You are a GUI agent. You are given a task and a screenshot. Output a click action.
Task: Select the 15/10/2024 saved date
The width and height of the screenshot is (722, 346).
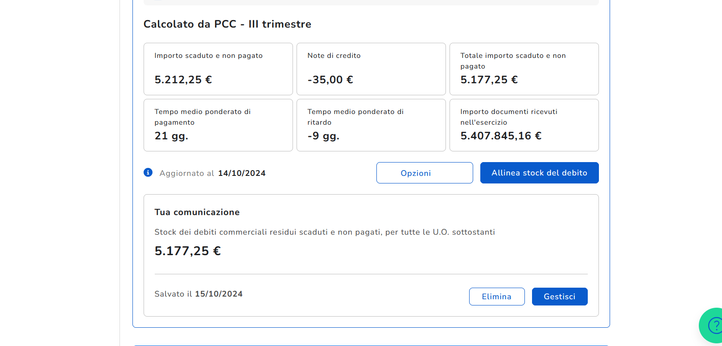pyautogui.click(x=219, y=294)
